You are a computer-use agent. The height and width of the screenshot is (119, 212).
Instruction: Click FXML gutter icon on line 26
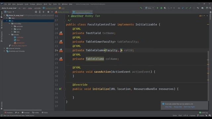61,59
